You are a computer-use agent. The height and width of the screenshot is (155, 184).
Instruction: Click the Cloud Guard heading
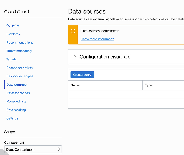[x=17, y=12]
